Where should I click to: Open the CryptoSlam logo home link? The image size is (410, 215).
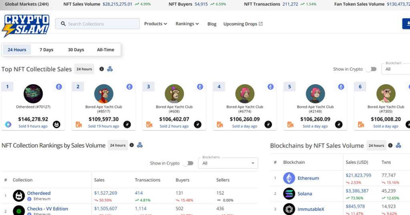[25, 25]
